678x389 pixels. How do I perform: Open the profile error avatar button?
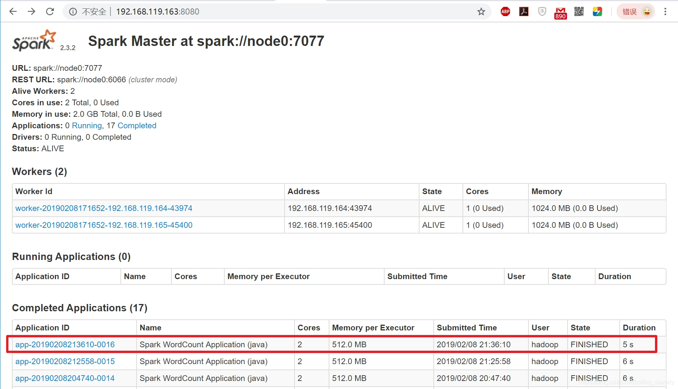pyautogui.click(x=636, y=12)
